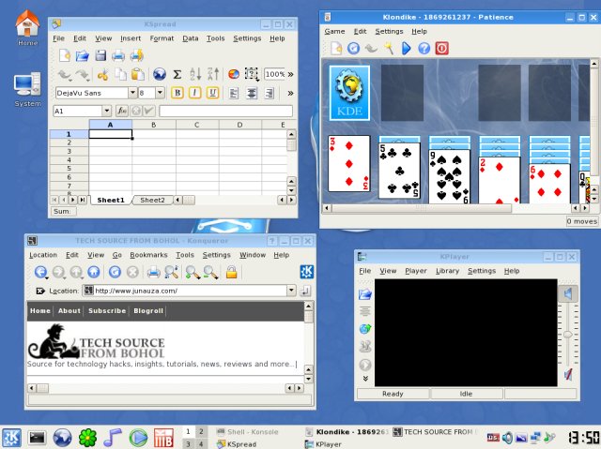Switch to virtual desktop 2 in pager
Image resolution: width=601 pixels, height=449 pixels.
201,432
